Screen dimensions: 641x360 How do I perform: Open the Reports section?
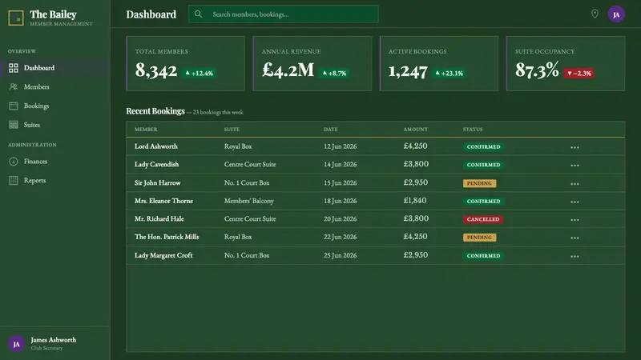pyautogui.click(x=54, y=180)
